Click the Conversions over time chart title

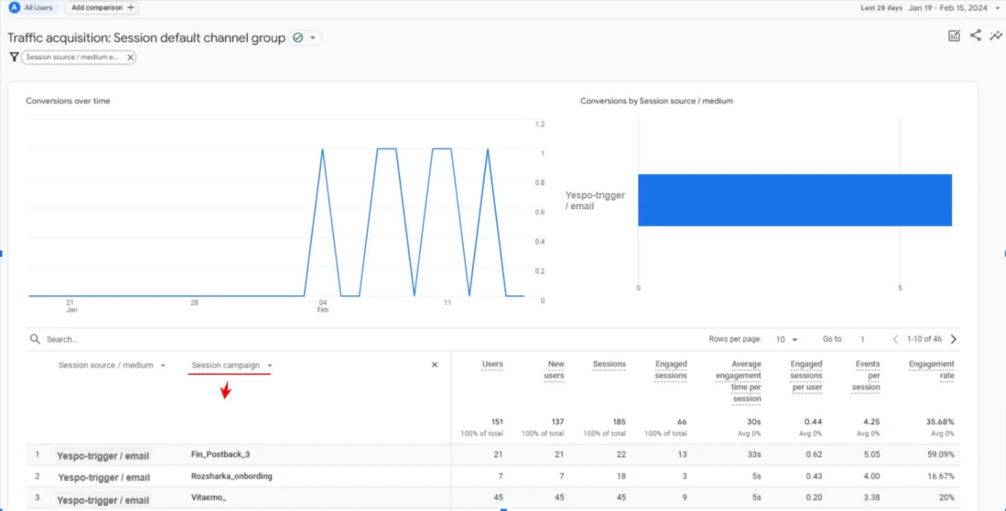point(68,101)
